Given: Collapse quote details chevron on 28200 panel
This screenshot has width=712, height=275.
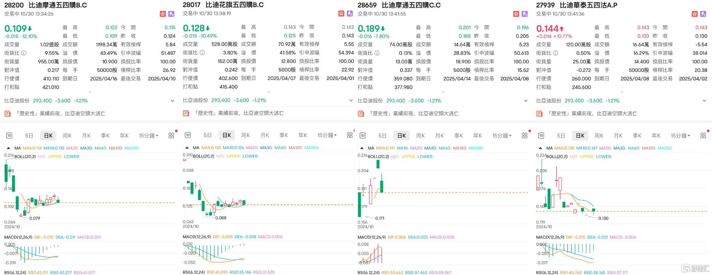Looking at the screenshot, I should pos(90,93).
